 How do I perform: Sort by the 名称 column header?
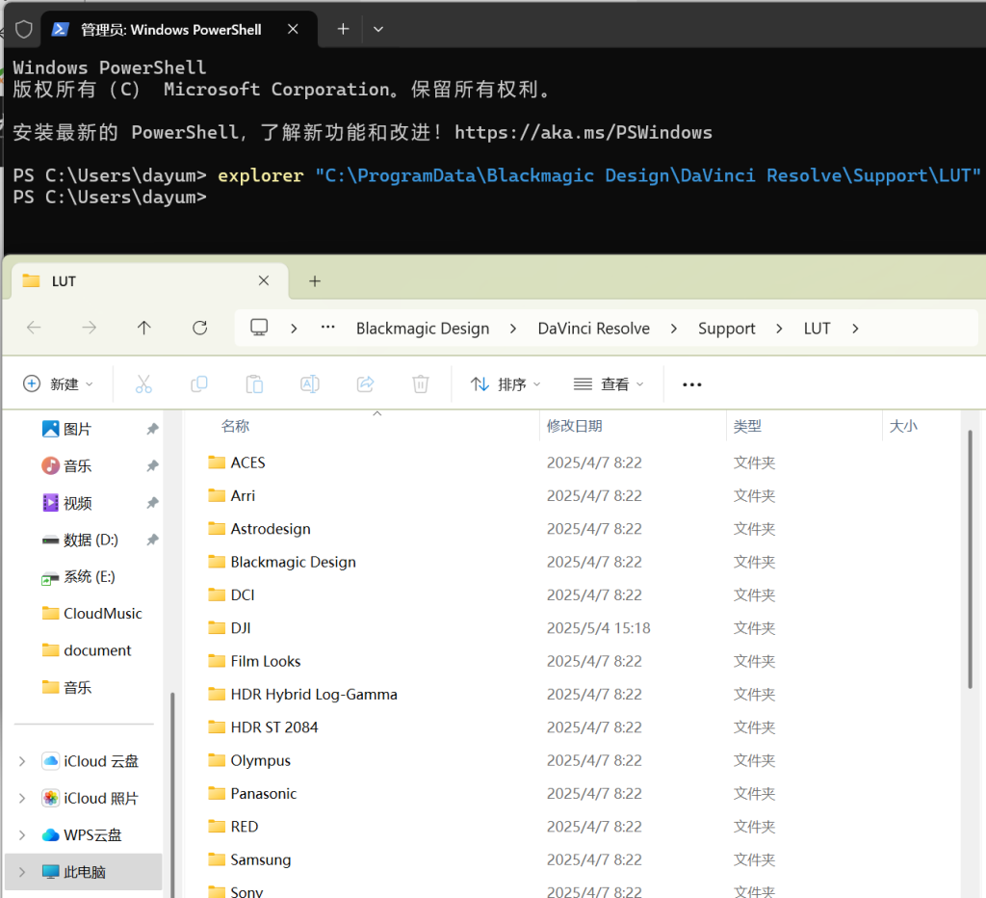point(236,426)
